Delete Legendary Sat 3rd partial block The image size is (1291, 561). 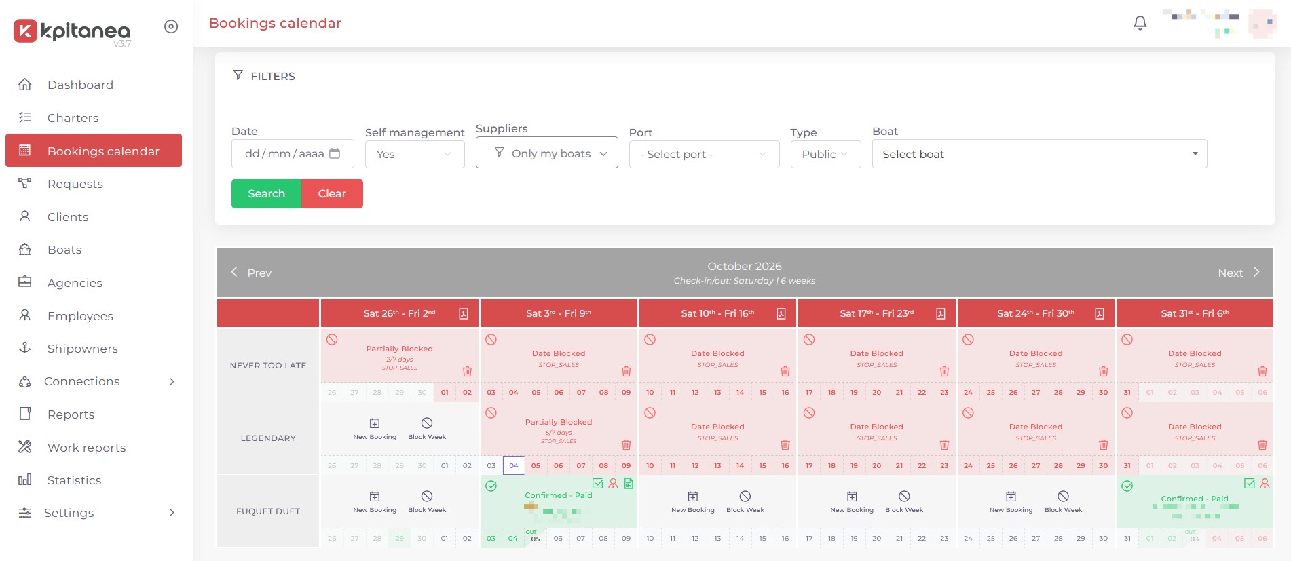(626, 444)
